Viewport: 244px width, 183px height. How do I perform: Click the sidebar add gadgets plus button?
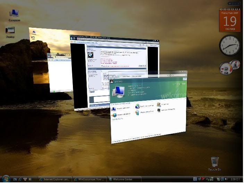231,3
